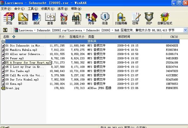Click the MP3 icon of 02 Mandira Nabula

[x=3, y=50]
